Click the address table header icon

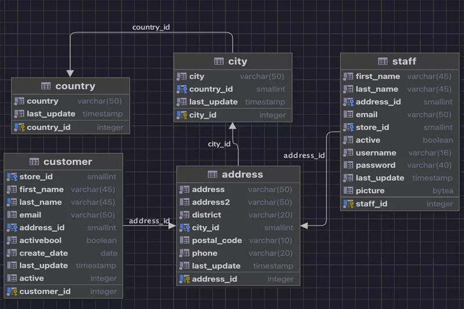click(x=212, y=175)
